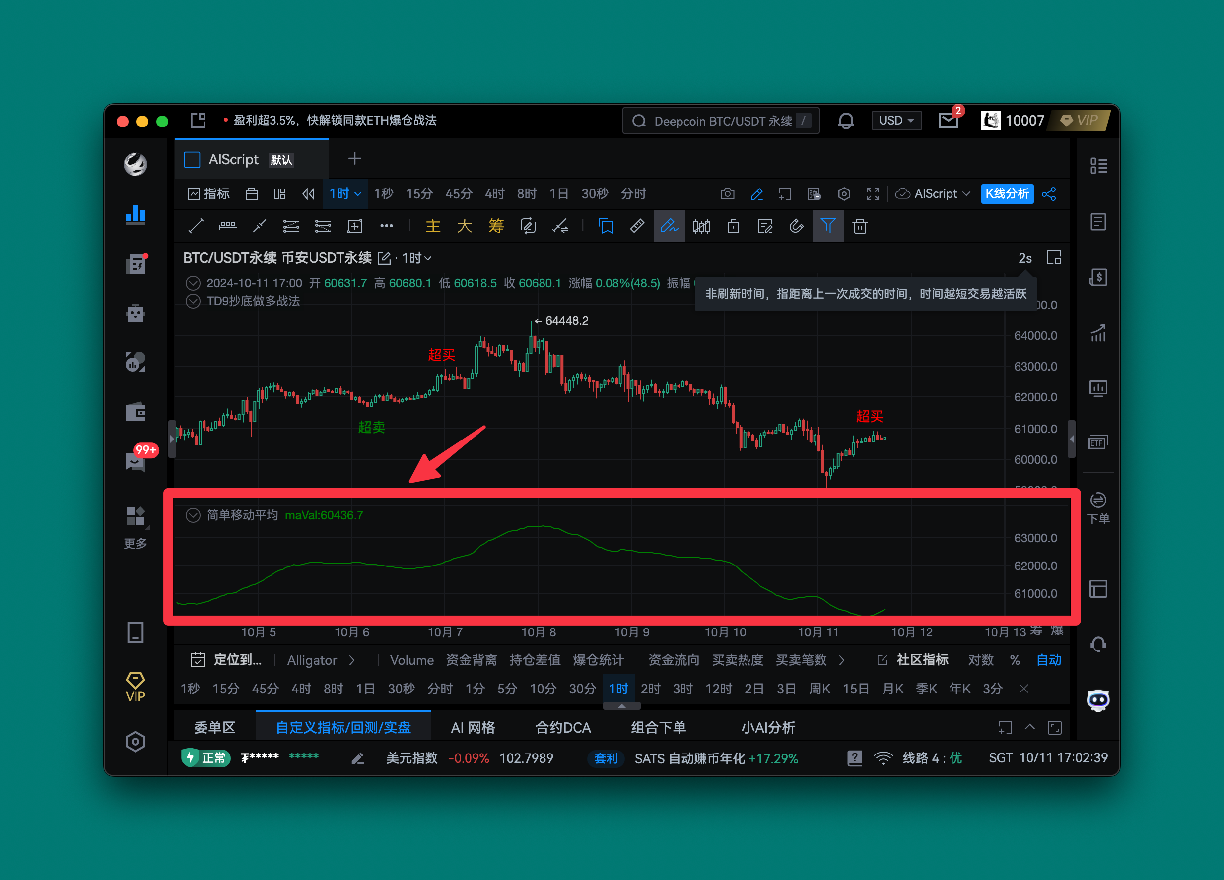Open the chart settings hexagon icon
This screenshot has height=880, width=1224.
click(844, 194)
